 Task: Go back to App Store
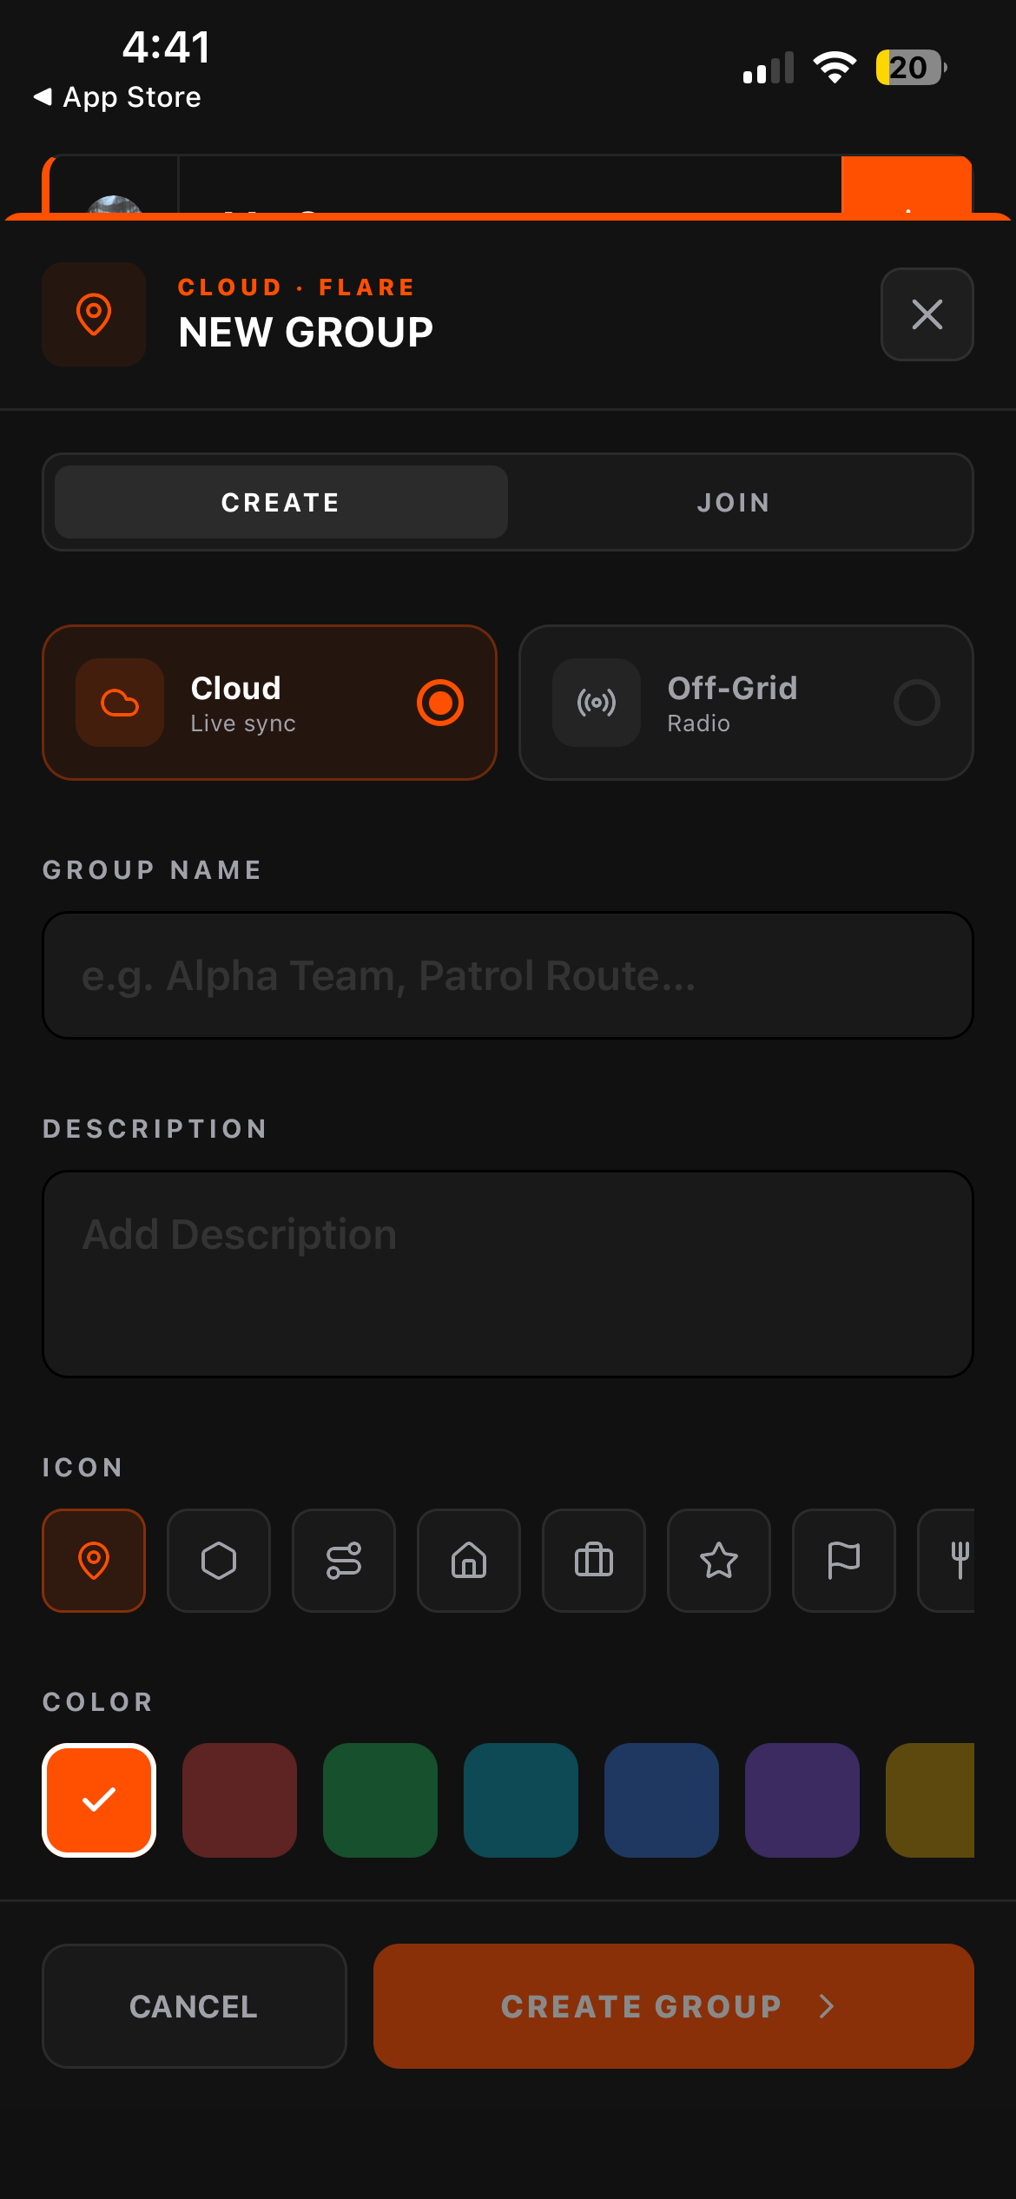(117, 97)
